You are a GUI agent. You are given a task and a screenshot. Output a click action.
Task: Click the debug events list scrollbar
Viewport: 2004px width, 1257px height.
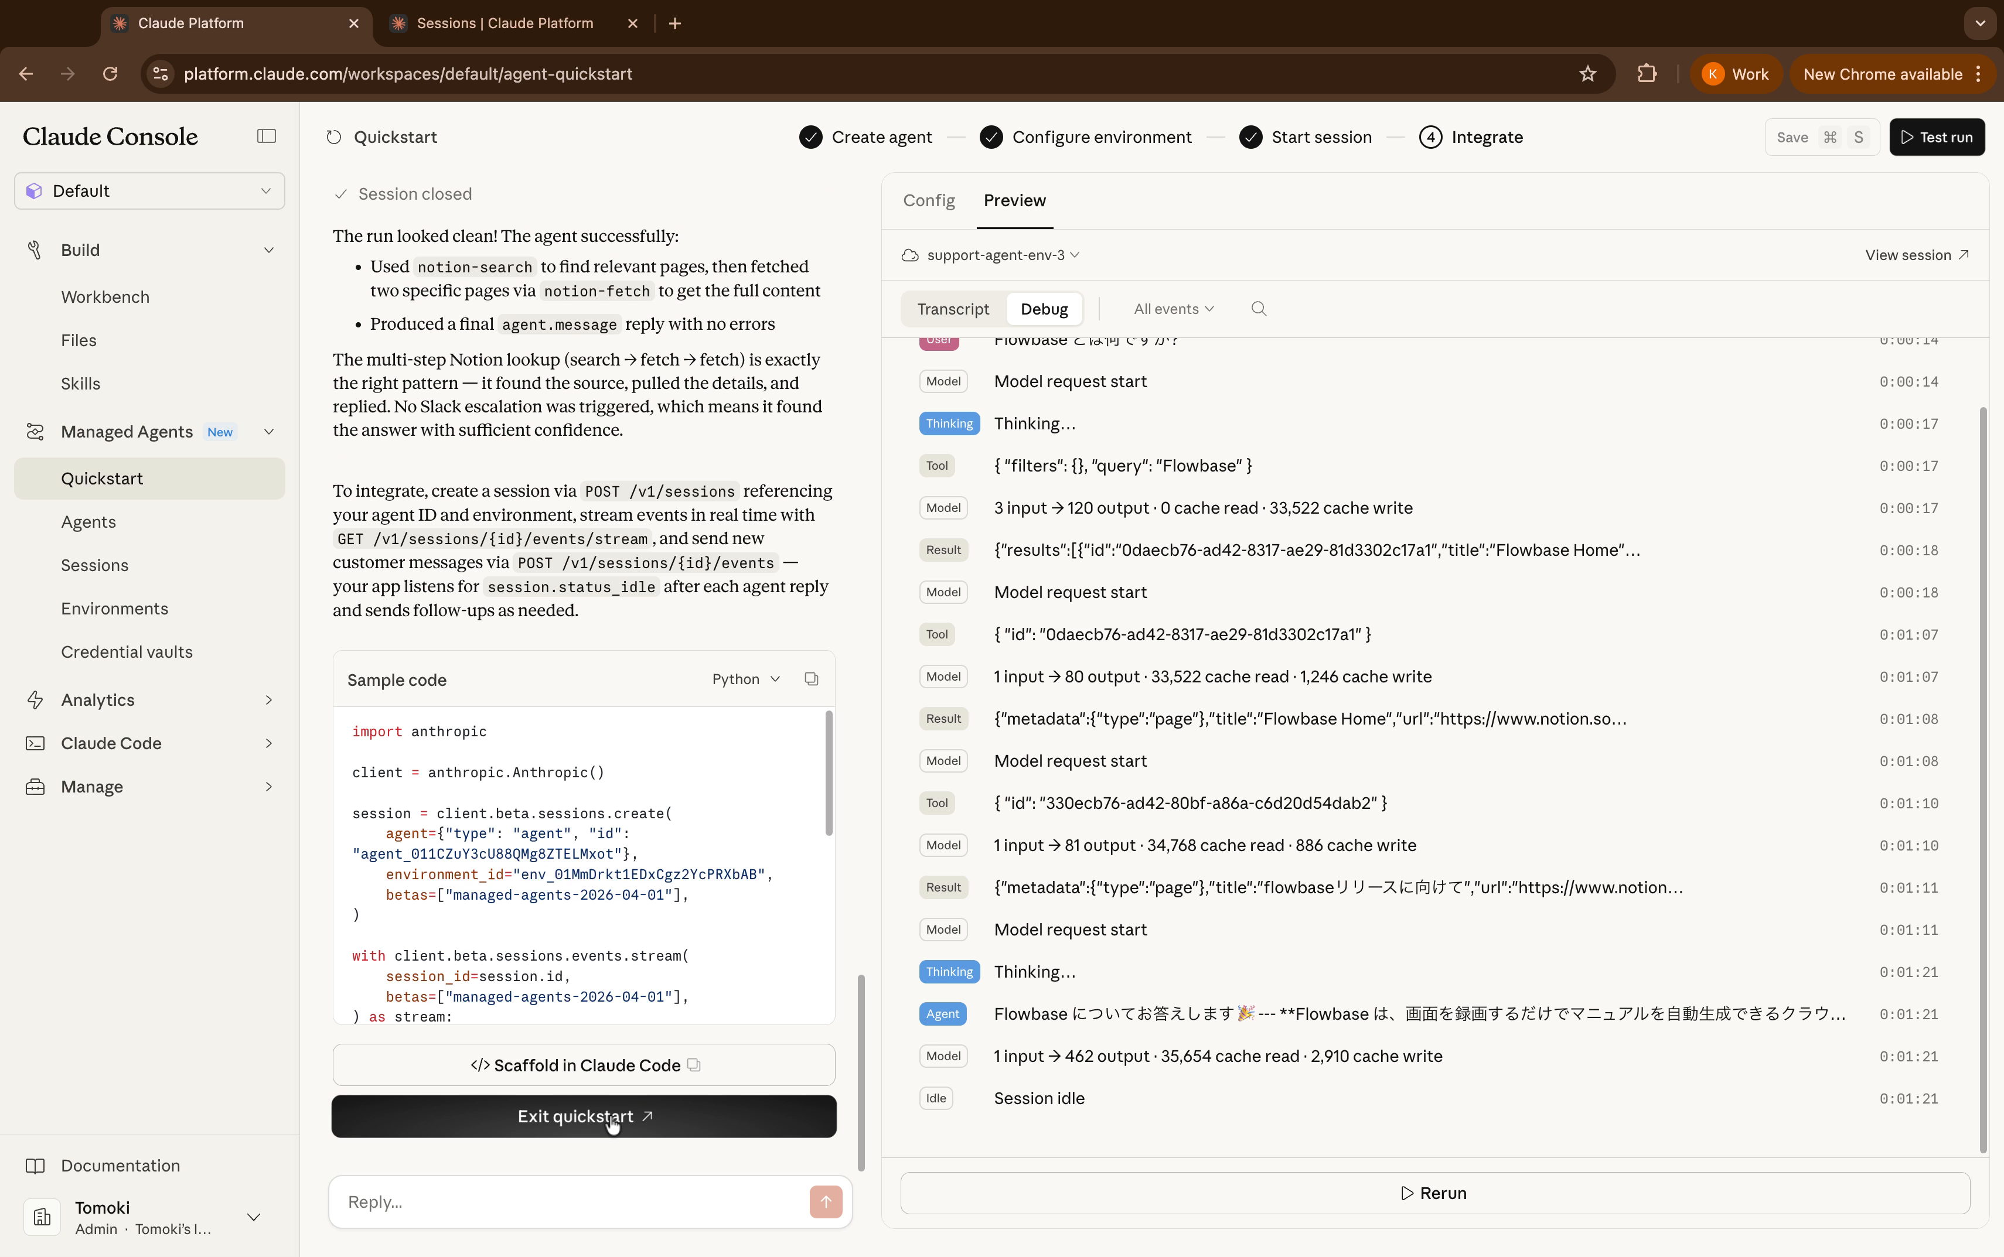(x=1983, y=780)
